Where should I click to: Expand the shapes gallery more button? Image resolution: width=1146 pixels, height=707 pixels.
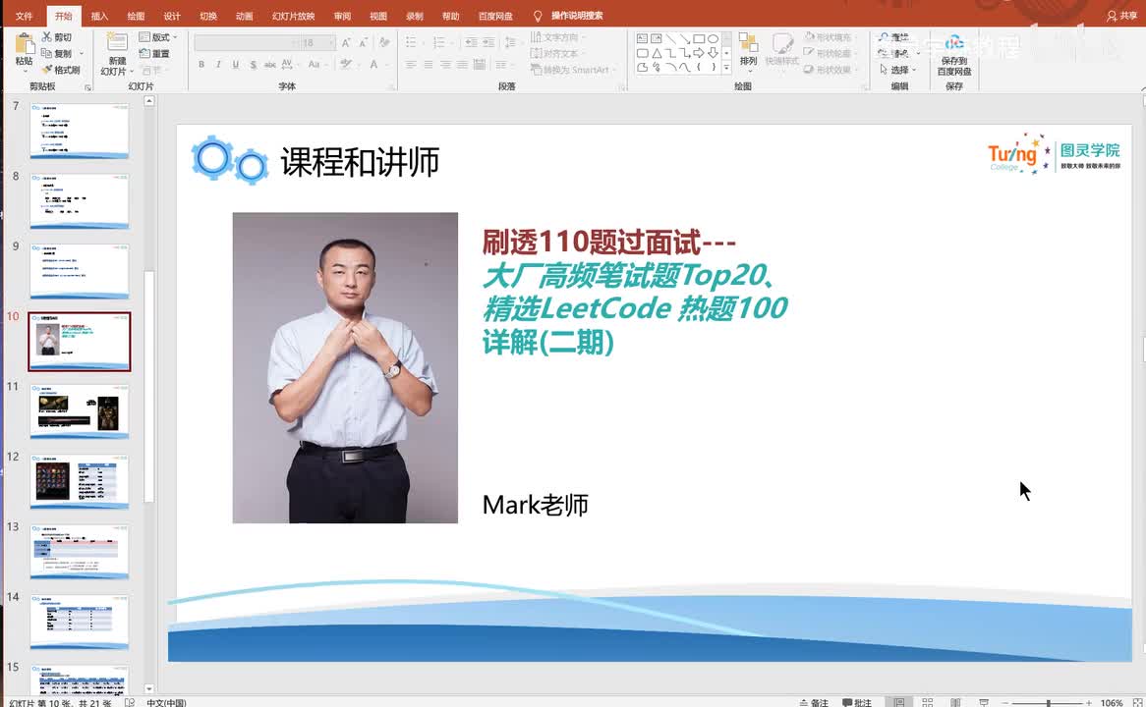tap(726, 67)
